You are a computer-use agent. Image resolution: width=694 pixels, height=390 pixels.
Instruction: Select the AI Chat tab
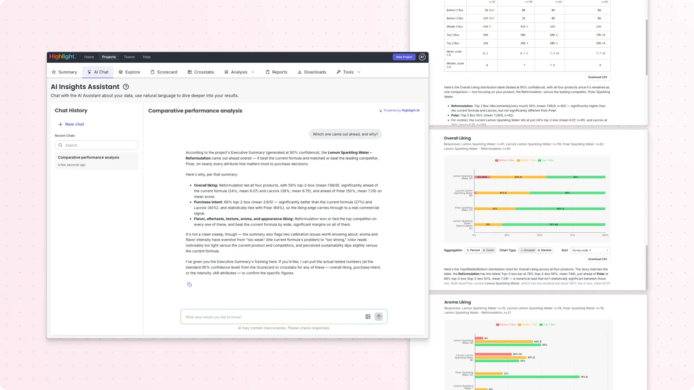coord(98,72)
